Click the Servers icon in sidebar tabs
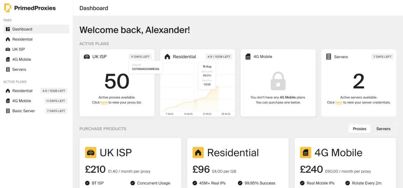Screen dimensions: 403x188 [x=8, y=70]
